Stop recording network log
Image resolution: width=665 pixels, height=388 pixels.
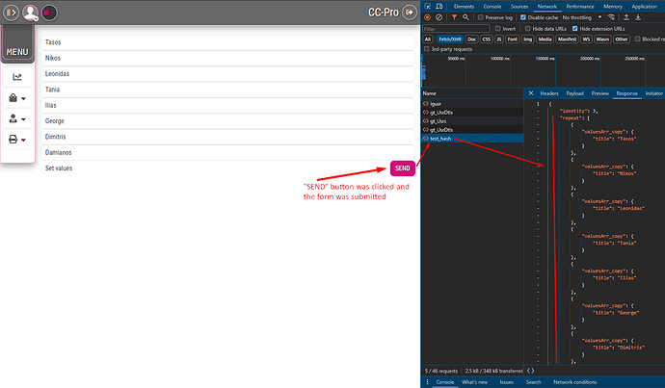pyautogui.click(x=428, y=17)
